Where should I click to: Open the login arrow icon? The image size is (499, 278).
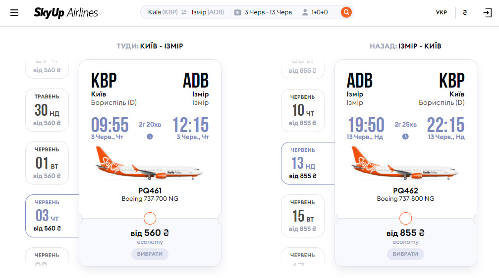coord(487,13)
